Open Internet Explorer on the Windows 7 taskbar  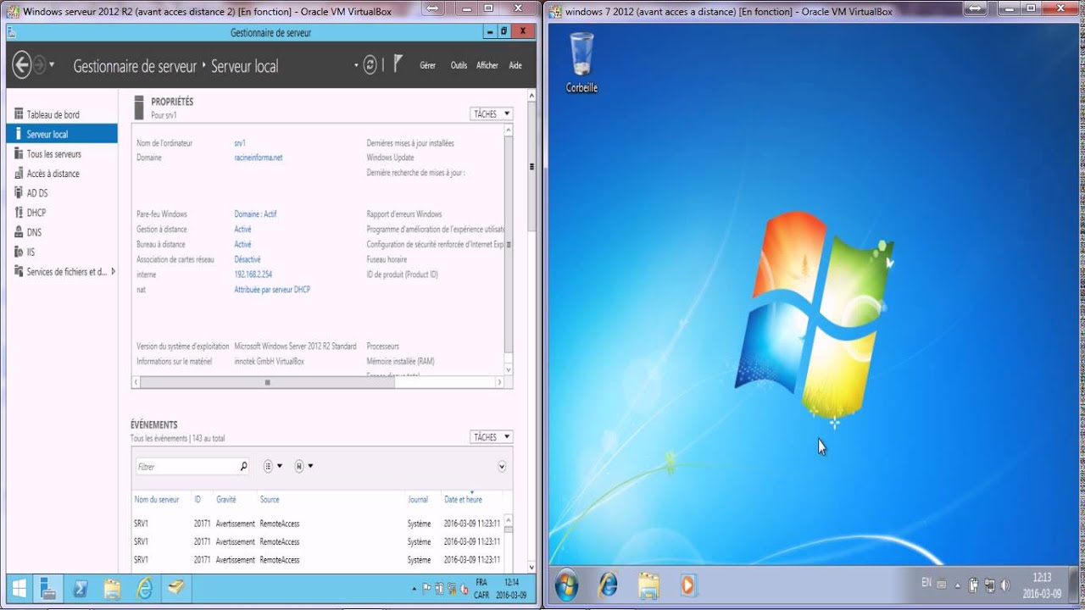point(608,585)
